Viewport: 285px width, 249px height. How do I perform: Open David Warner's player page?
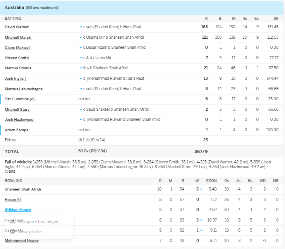pyautogui.click(x=17, y=27)
